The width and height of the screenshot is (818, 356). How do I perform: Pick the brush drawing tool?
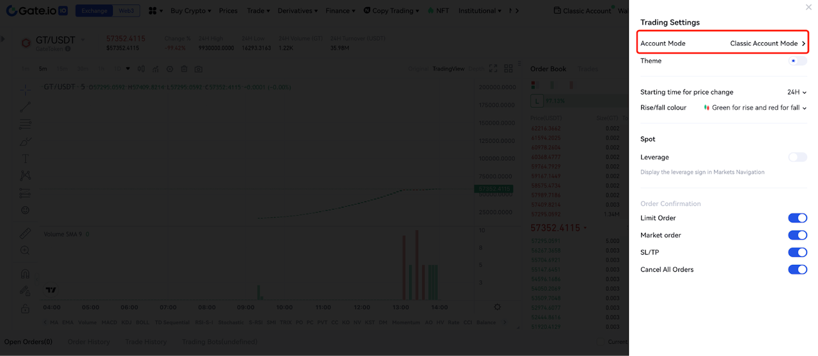tap(25, 141)
